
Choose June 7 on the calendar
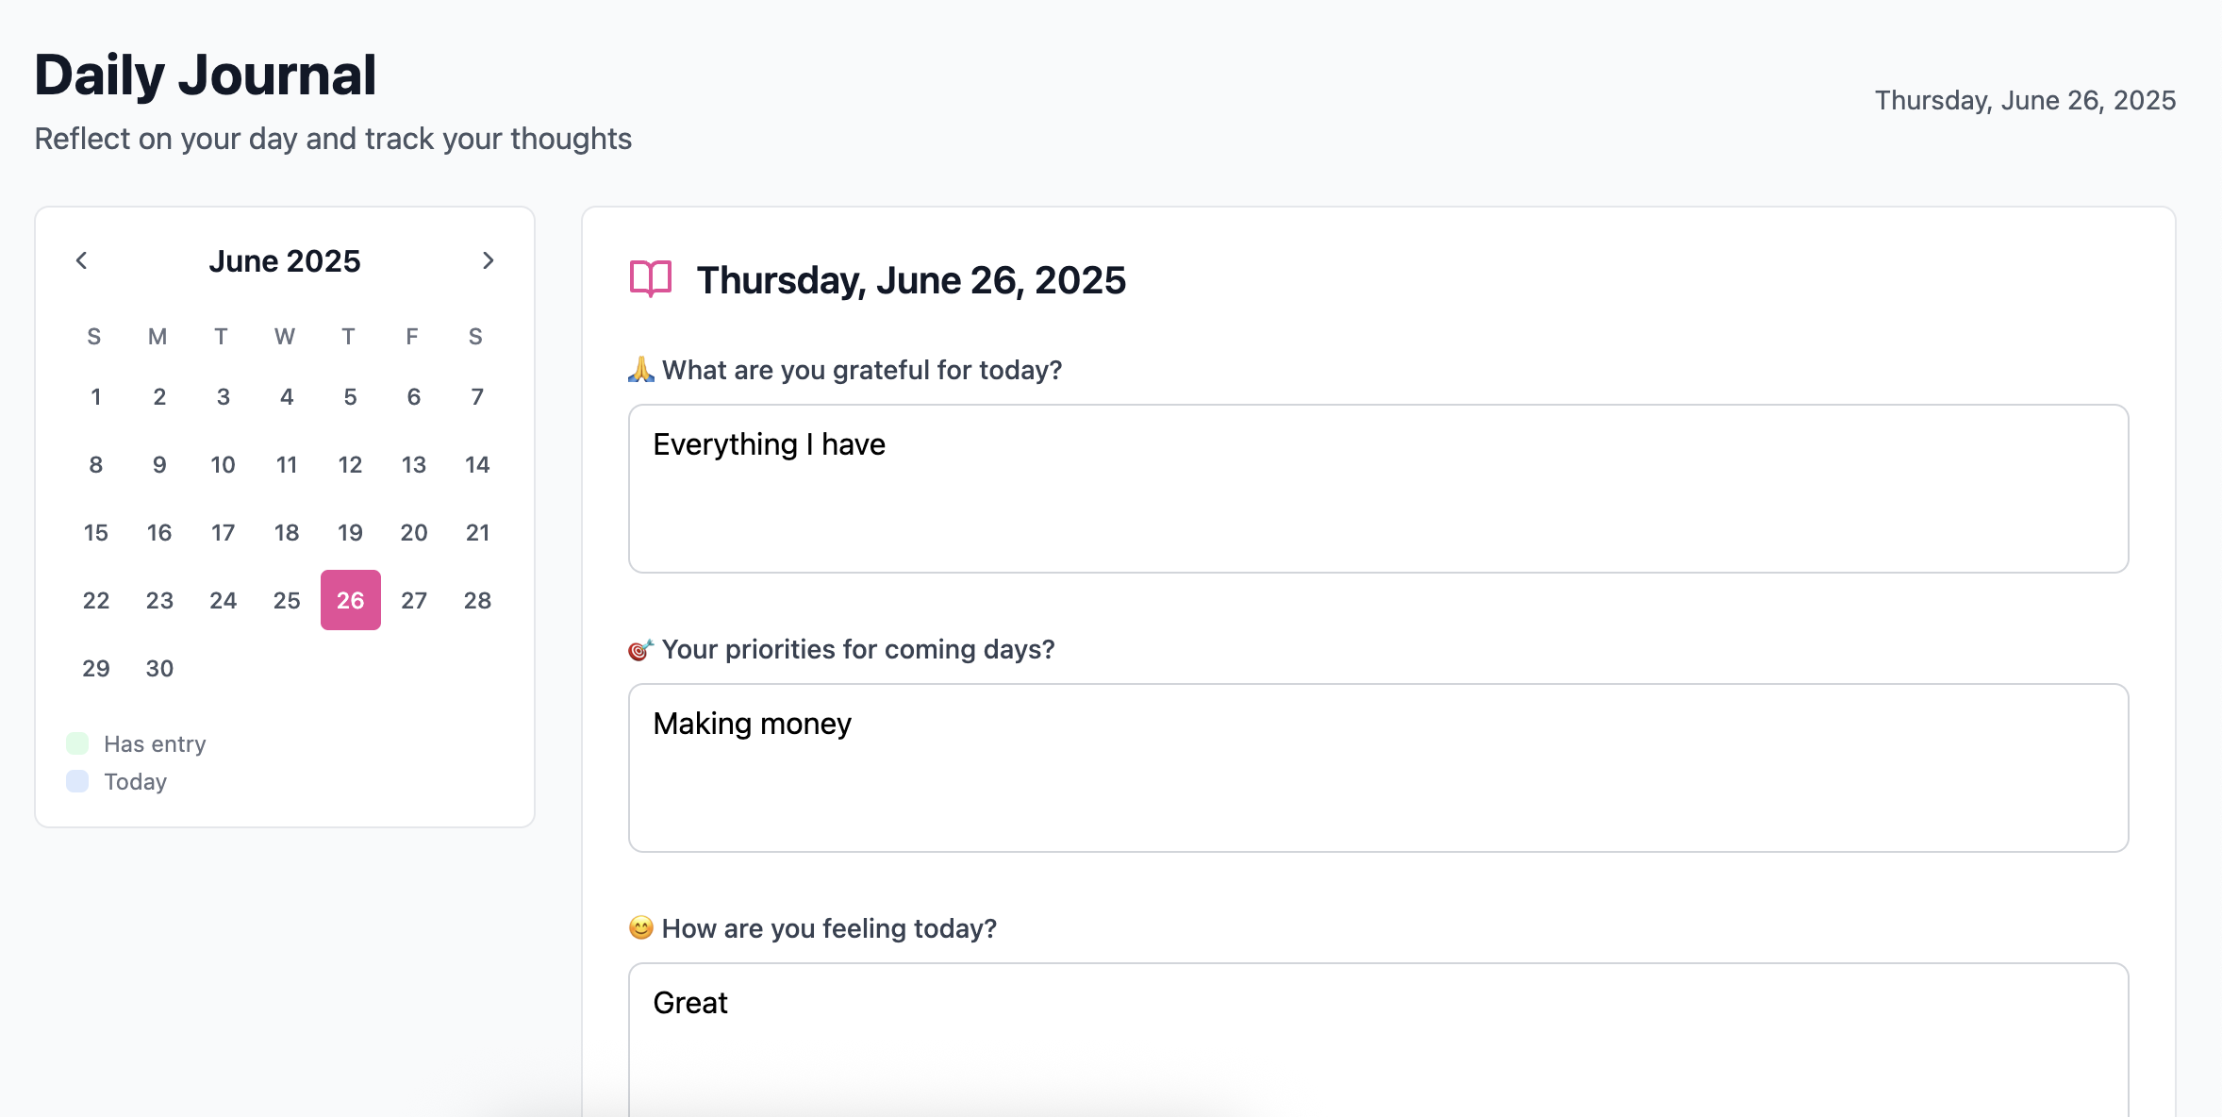(x=477, y=396)
